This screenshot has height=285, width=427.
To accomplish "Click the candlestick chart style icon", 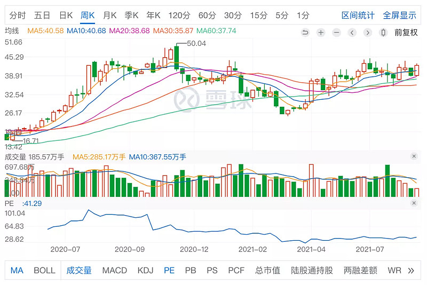I will click(x=383, y=32).
